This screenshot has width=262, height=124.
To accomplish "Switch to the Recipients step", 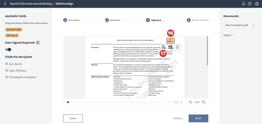I will [x=113, y=20].
